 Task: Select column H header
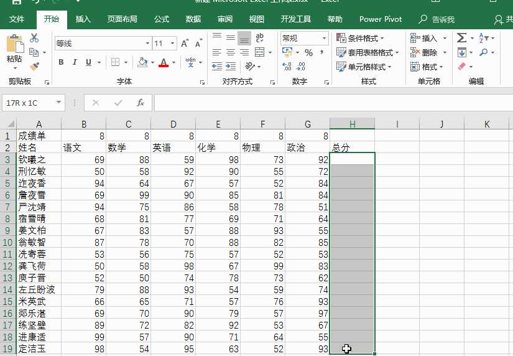pyautogui.click(x=353, y=124)
